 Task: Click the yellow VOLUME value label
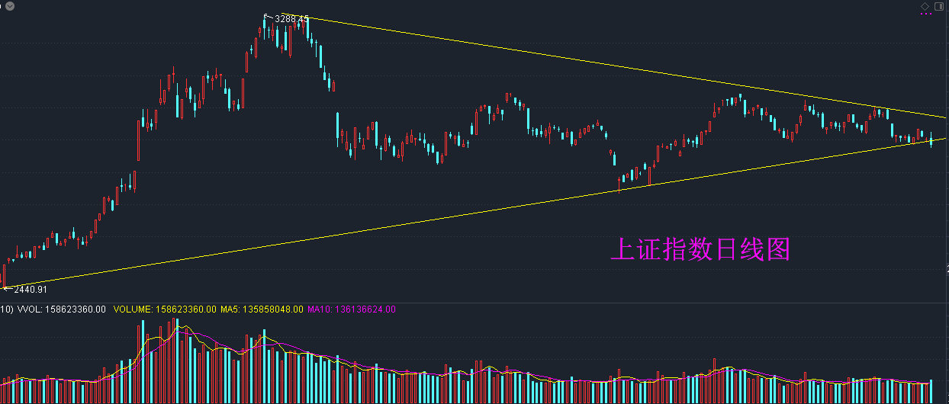coord(166,309)
